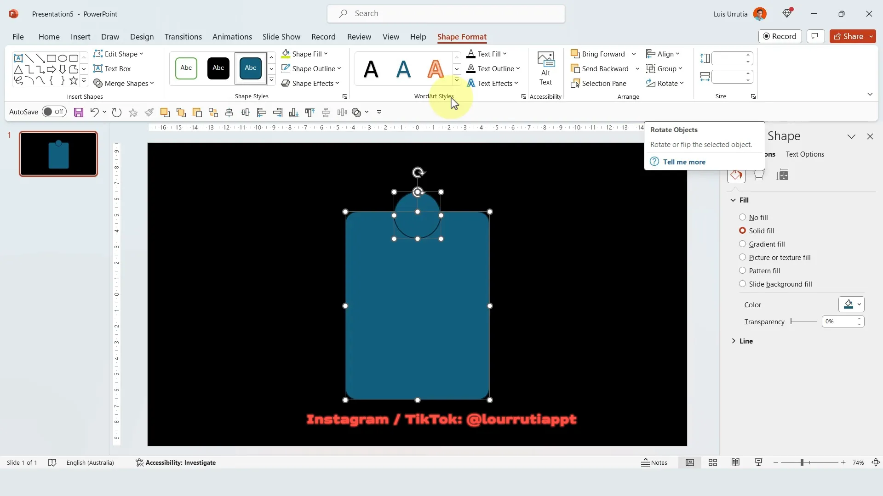Click the Search box
883x496 pixels.
click(446, 14)
